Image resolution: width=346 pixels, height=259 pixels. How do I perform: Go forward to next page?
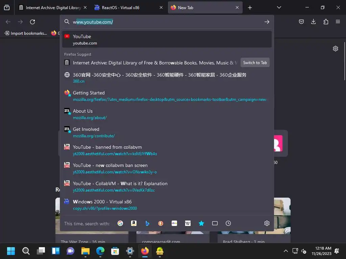tap(20, 22)
